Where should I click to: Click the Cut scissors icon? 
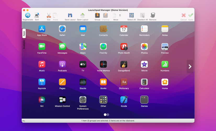tap(49, 15)
